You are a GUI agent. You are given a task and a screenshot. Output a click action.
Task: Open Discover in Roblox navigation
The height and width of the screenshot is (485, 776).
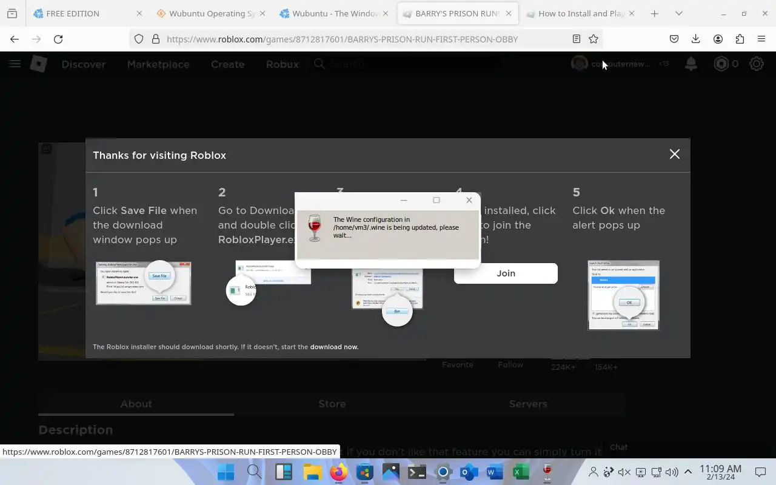coord(84,64)
